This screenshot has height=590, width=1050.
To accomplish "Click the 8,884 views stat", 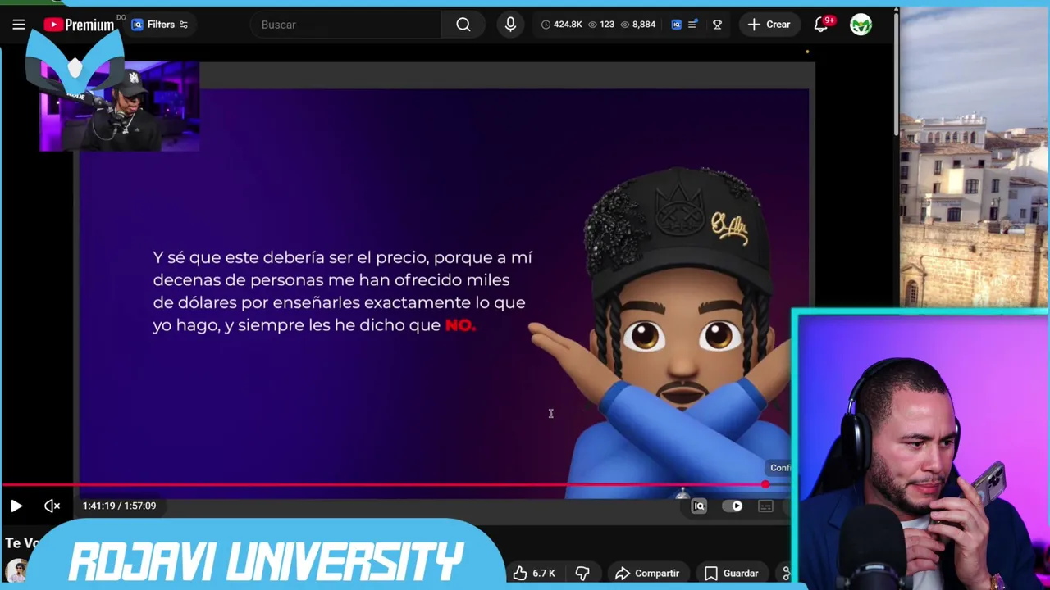I will click(637, 25).
